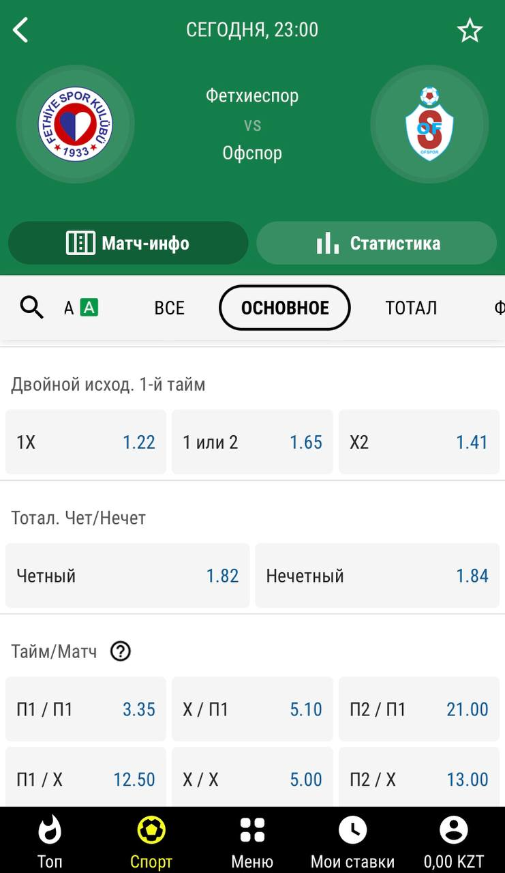Add match to favorites with star icon
This screenshot has height=873, width=505.
coord(470,31)
